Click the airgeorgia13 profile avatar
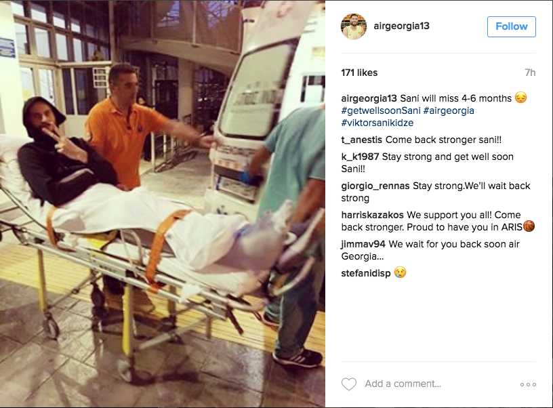The image size is (553, 408). tap(354, 26)
